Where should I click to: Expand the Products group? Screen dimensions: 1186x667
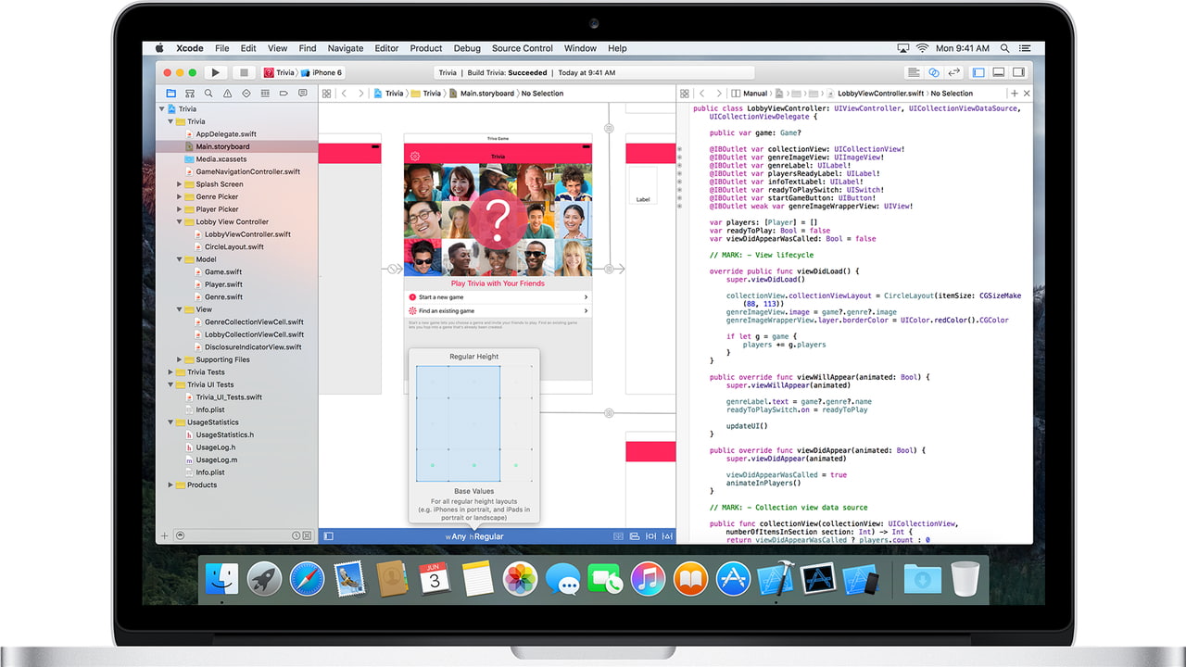tap(170, 485)
